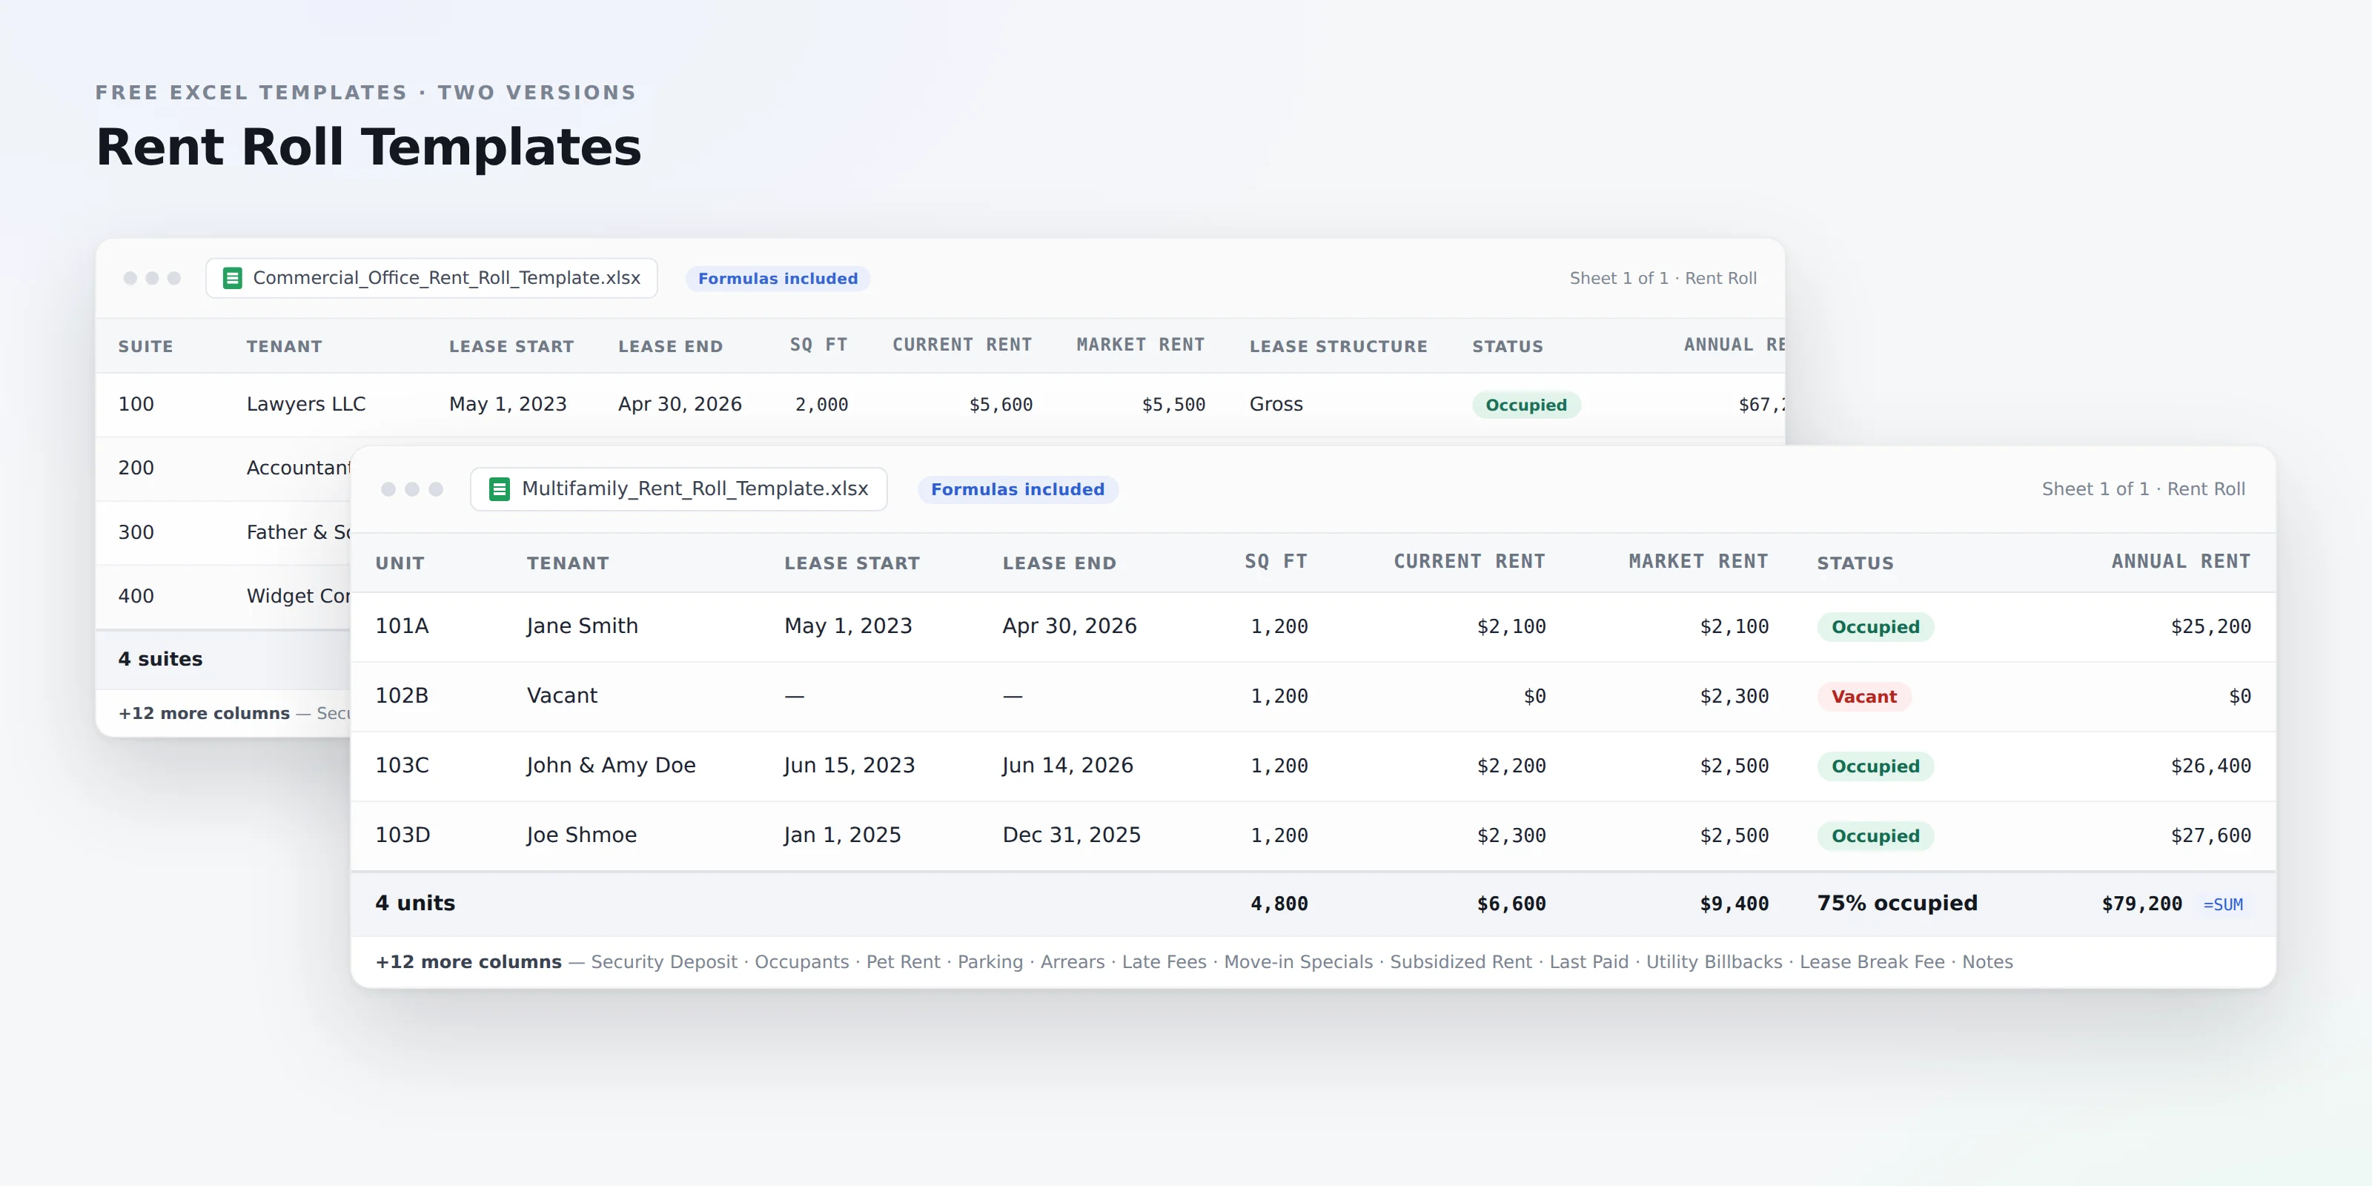
Task: Click Occupied status badge for Joe Shmoe
Action: tap(1875, 836)
